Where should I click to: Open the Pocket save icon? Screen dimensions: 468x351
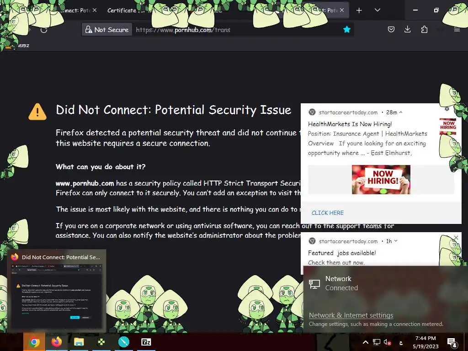pyautogui.click(x=391, y=29)
